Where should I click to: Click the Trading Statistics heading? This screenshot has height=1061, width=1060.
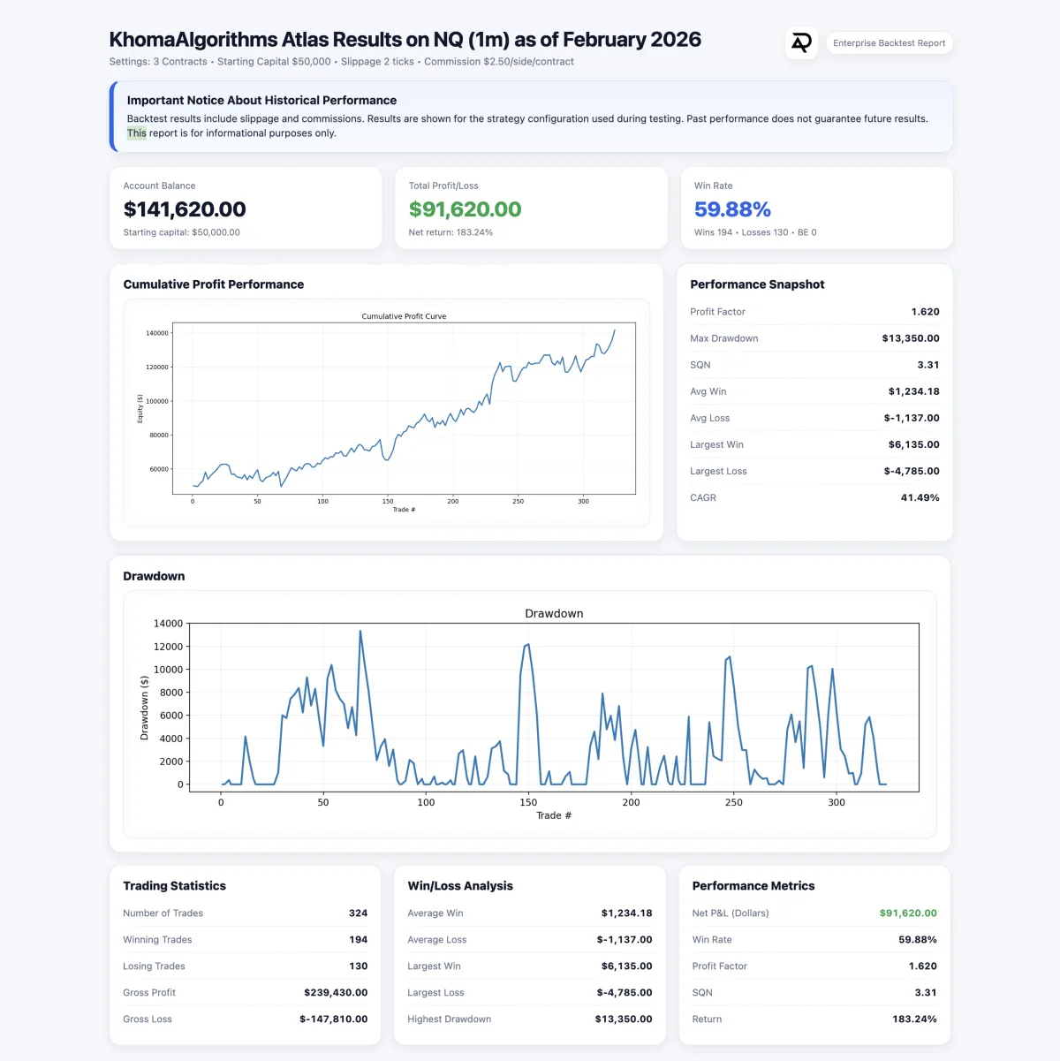tap(174, 886)
